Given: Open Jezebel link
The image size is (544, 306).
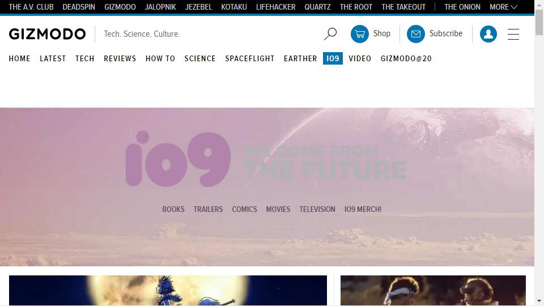Looking at the screenshot, I should pyautogui.click(x=198, y=7).
